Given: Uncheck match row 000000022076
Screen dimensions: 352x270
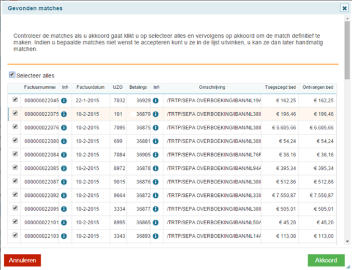Looking at the screenshot, I should click(15, 127).
